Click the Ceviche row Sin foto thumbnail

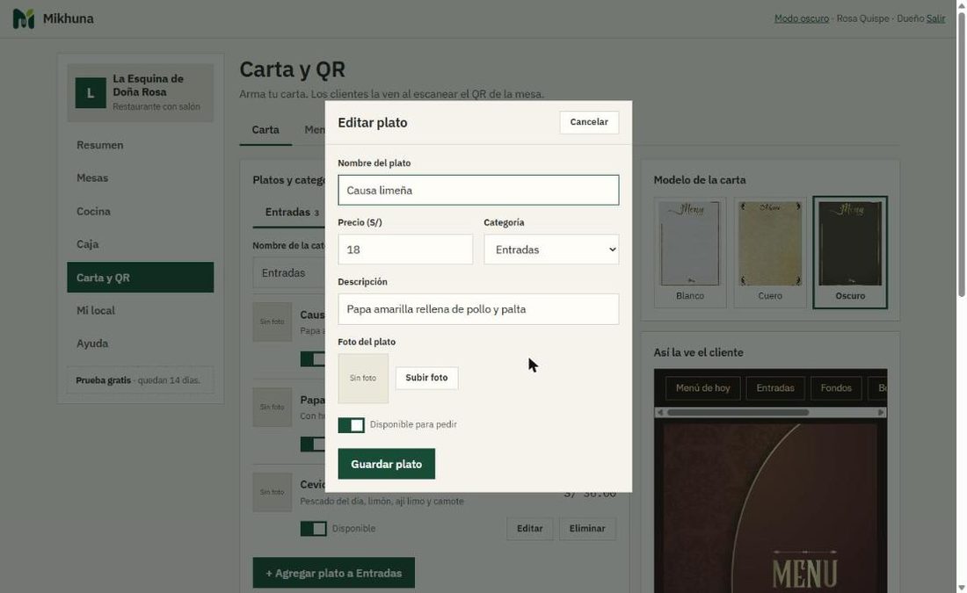coord(272,493)
